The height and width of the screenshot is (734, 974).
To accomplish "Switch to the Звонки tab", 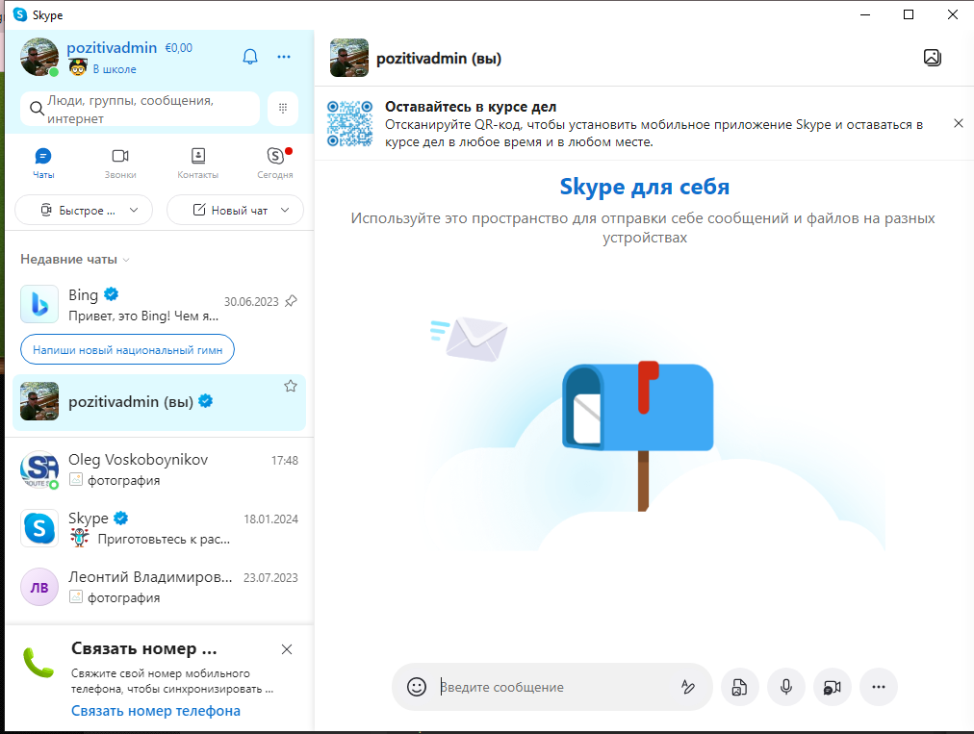I will coord(120,164).
